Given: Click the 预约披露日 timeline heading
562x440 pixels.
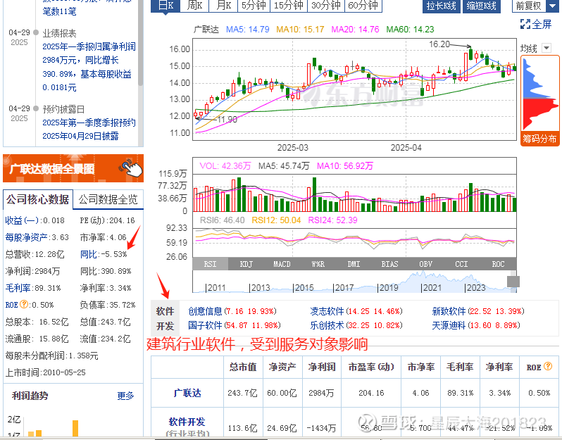Looking at the screenshot, I should click(x=63, y=109).
